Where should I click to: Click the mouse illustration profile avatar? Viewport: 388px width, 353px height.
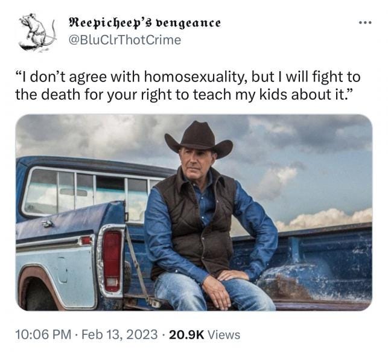(37, 33)
